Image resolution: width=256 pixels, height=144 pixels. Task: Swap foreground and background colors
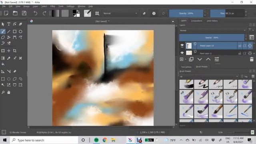(x=78, y=11)
